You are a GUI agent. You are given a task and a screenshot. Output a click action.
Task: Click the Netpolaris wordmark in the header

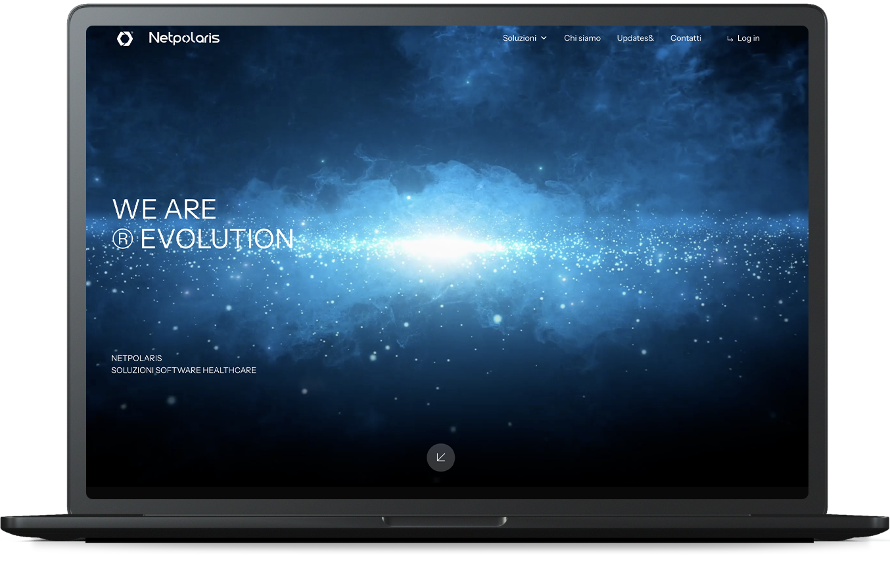click(184, 38)
